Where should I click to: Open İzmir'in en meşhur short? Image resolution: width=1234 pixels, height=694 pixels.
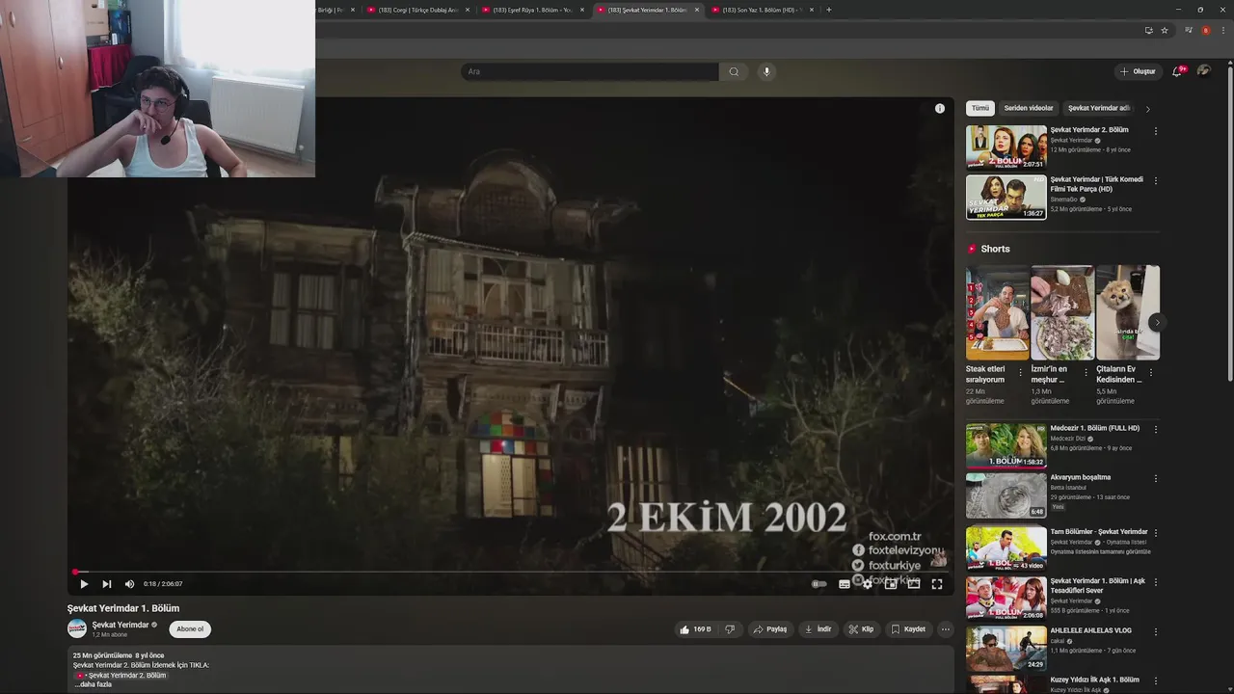pos(1062,312)
